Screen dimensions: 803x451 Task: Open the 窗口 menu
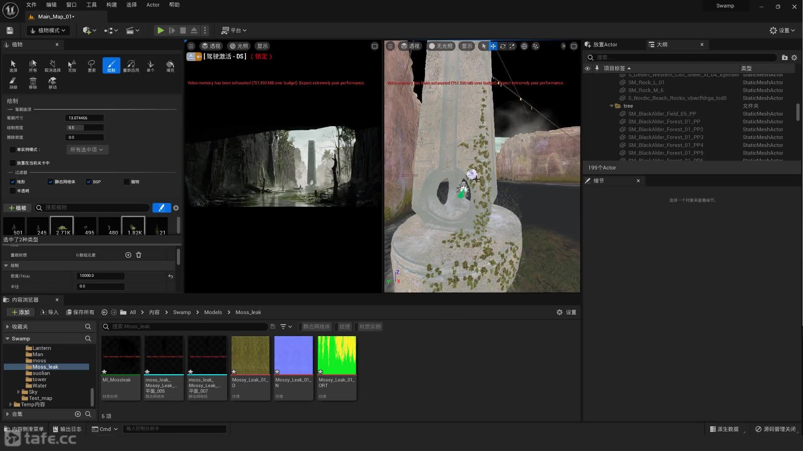(71, 5)
